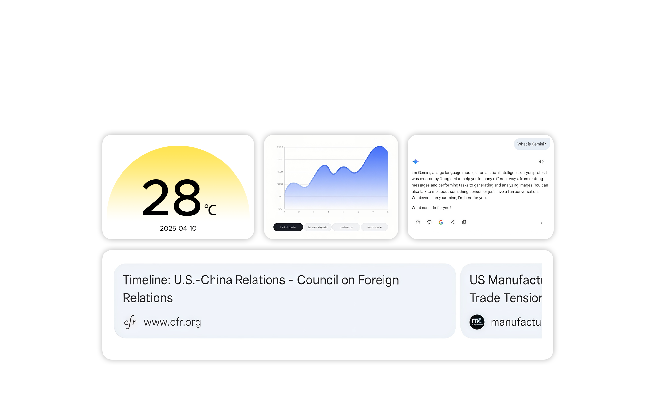Open the US Manufacturing Trade Tension card
This screenshot has width=655, height=393.
point(505,289)
